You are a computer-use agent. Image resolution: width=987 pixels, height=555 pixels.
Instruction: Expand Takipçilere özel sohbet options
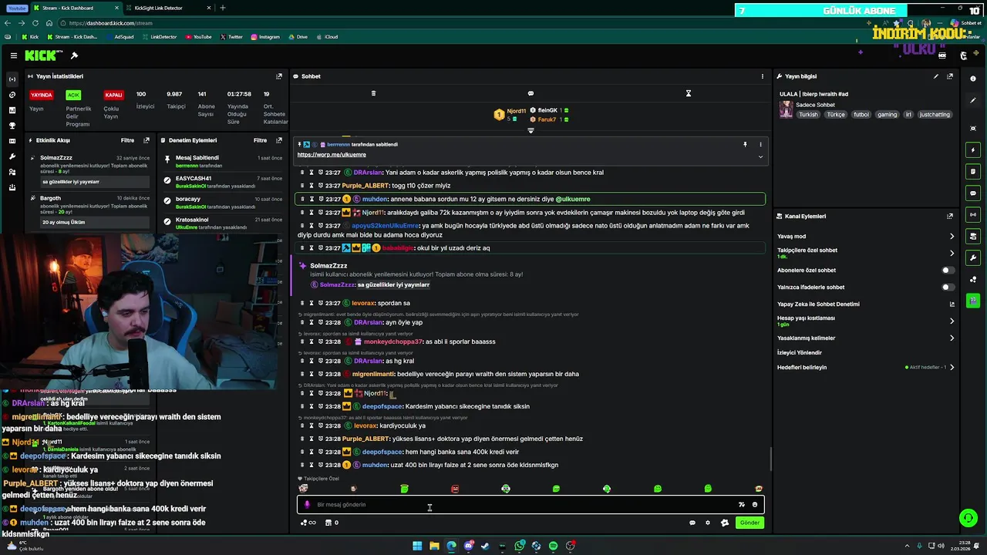point(952,253)
